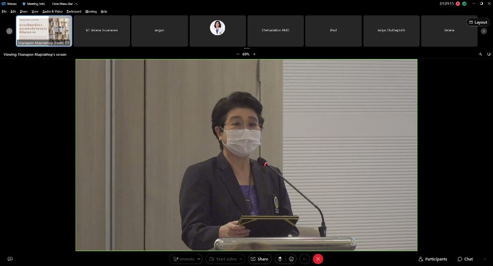The image size is (493, 266).
Task: Open the Participants panel
Action: point(433,259)
